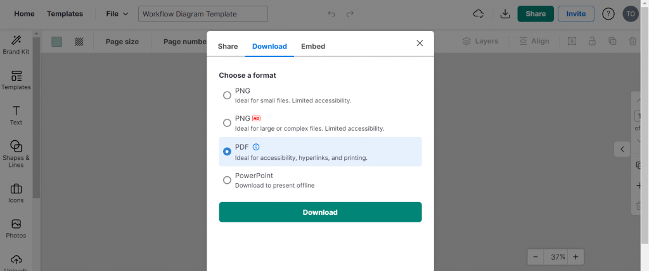Screen dimensions: 649x271
Task: Close the download dialog
Action: pos(420,43)
